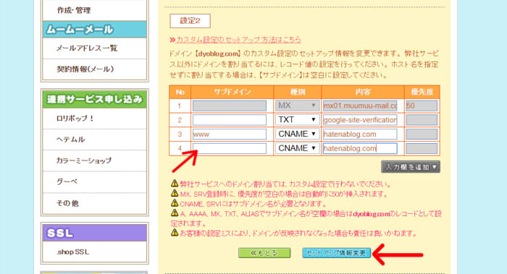
Task: Click the empty subdomain field in row 4
Action: tap(230, 148)
